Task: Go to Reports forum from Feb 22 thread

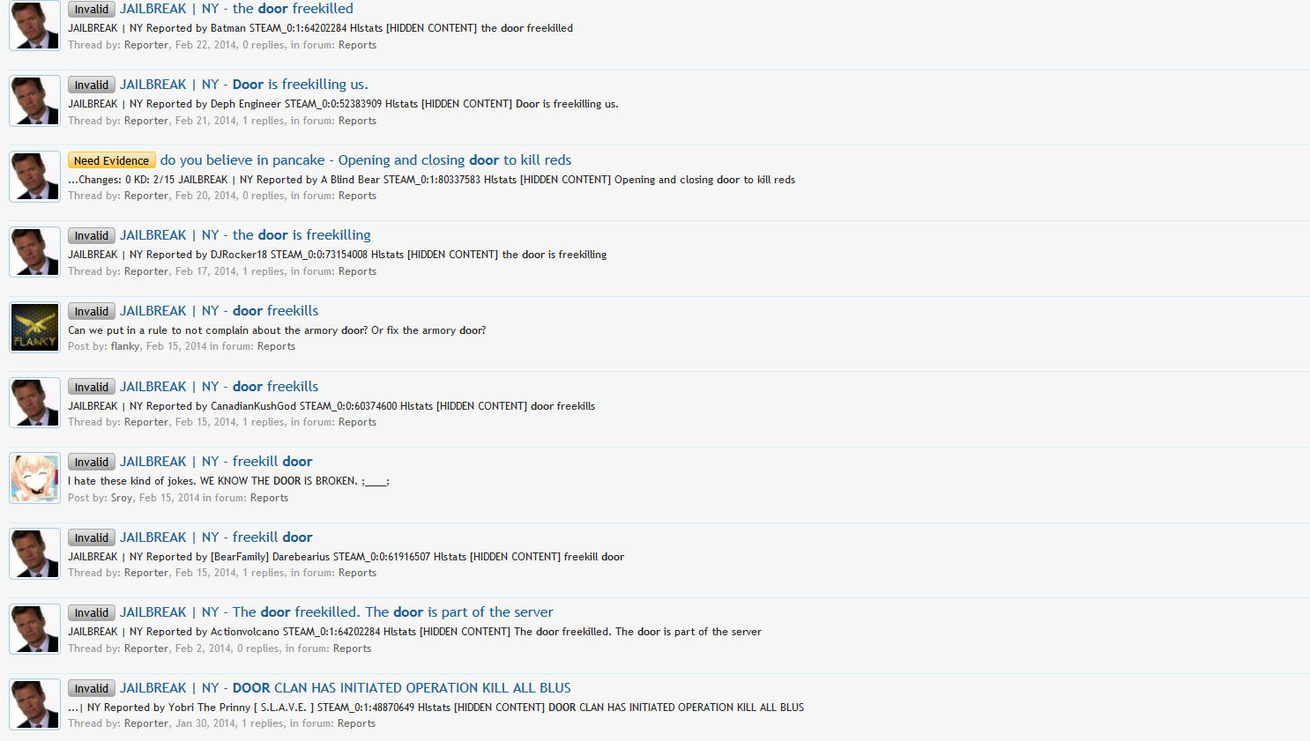Action: (x=357, y=45)
